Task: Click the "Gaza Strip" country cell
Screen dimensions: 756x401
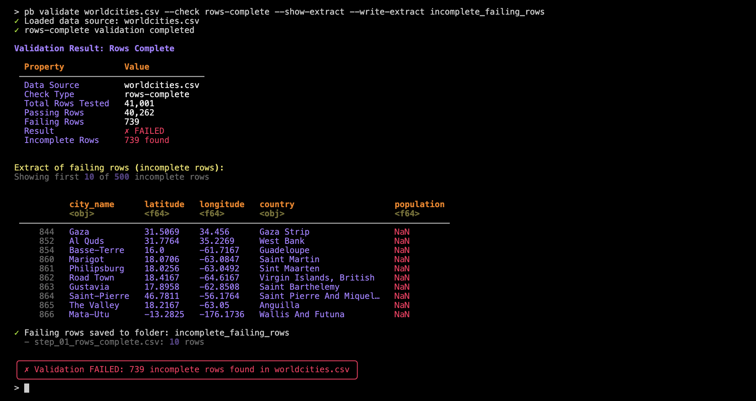Action: [284, 232]
